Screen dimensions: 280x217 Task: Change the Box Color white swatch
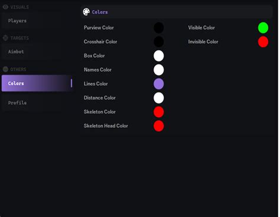coord(159,56)
